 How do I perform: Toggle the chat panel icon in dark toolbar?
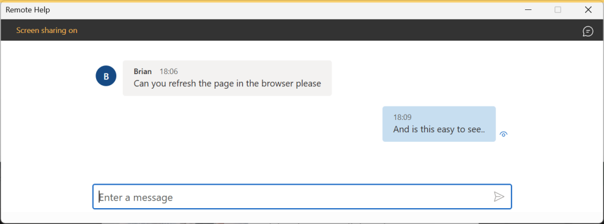point(588,31)
